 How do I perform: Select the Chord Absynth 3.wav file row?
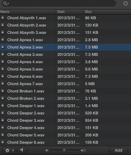pos(65,33)
